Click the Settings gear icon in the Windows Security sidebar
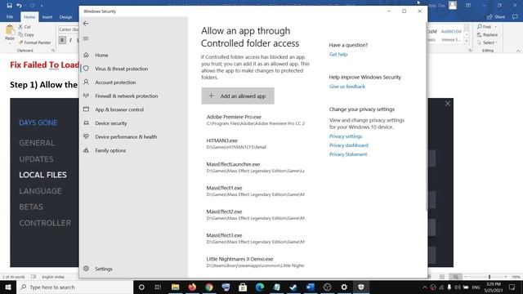This screenshot has height=294, width=523. pos(86,269)
